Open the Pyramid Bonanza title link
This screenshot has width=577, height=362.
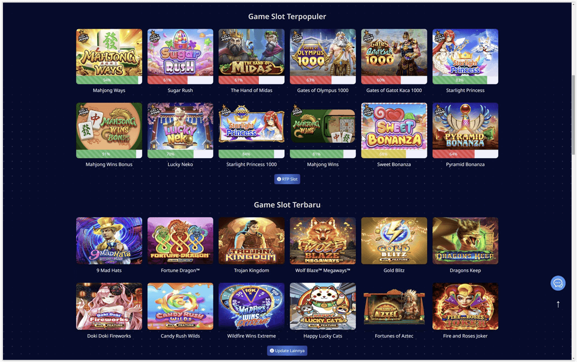(x=465, y=164)
